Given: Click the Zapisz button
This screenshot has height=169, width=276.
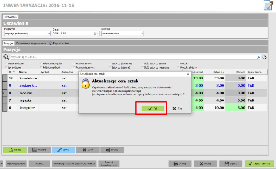Looking at the screenshot, I should (231, 163).
